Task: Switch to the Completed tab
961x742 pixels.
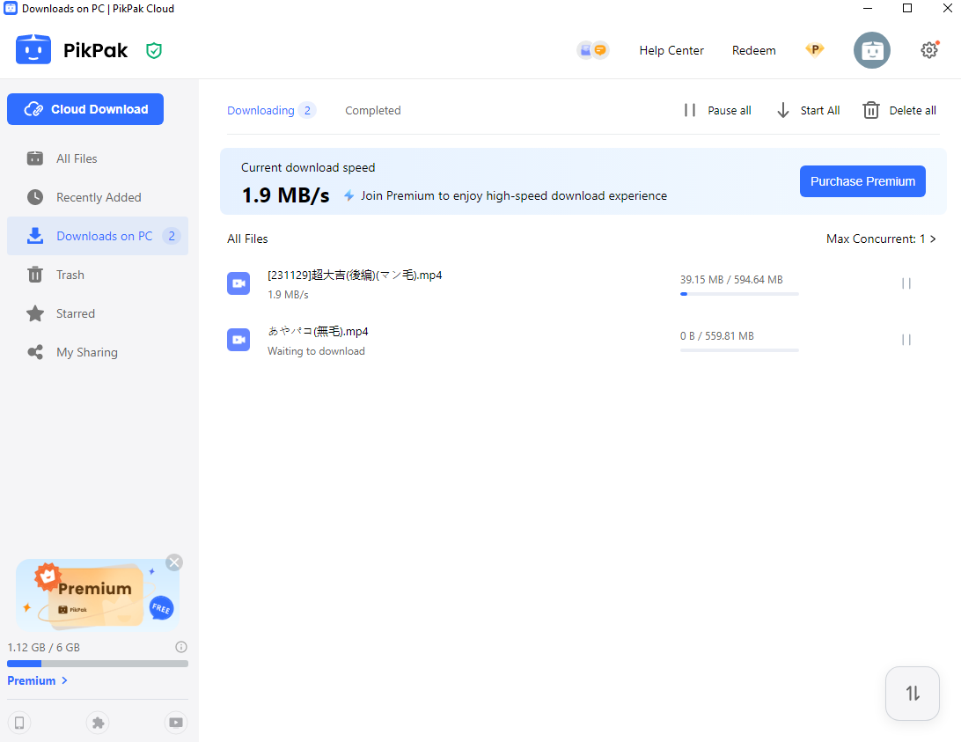Action: click(372, 111)
